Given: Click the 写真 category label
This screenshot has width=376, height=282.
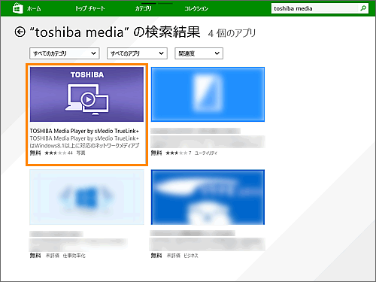Looking at the screenshot, I should (x=80, y=153).
